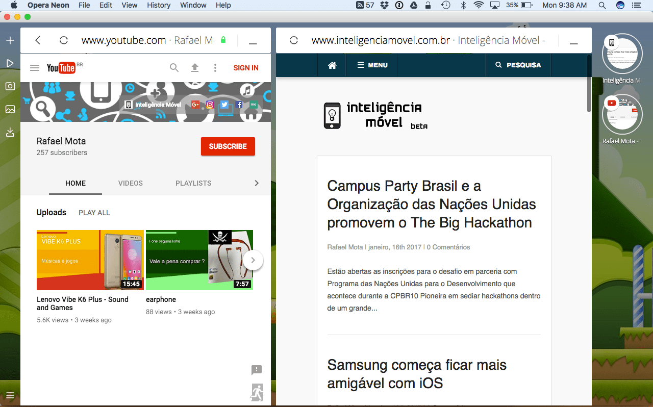Open the Edit menu
The width and height of the screenshot is (653, 407).
[x=106, y=5]
